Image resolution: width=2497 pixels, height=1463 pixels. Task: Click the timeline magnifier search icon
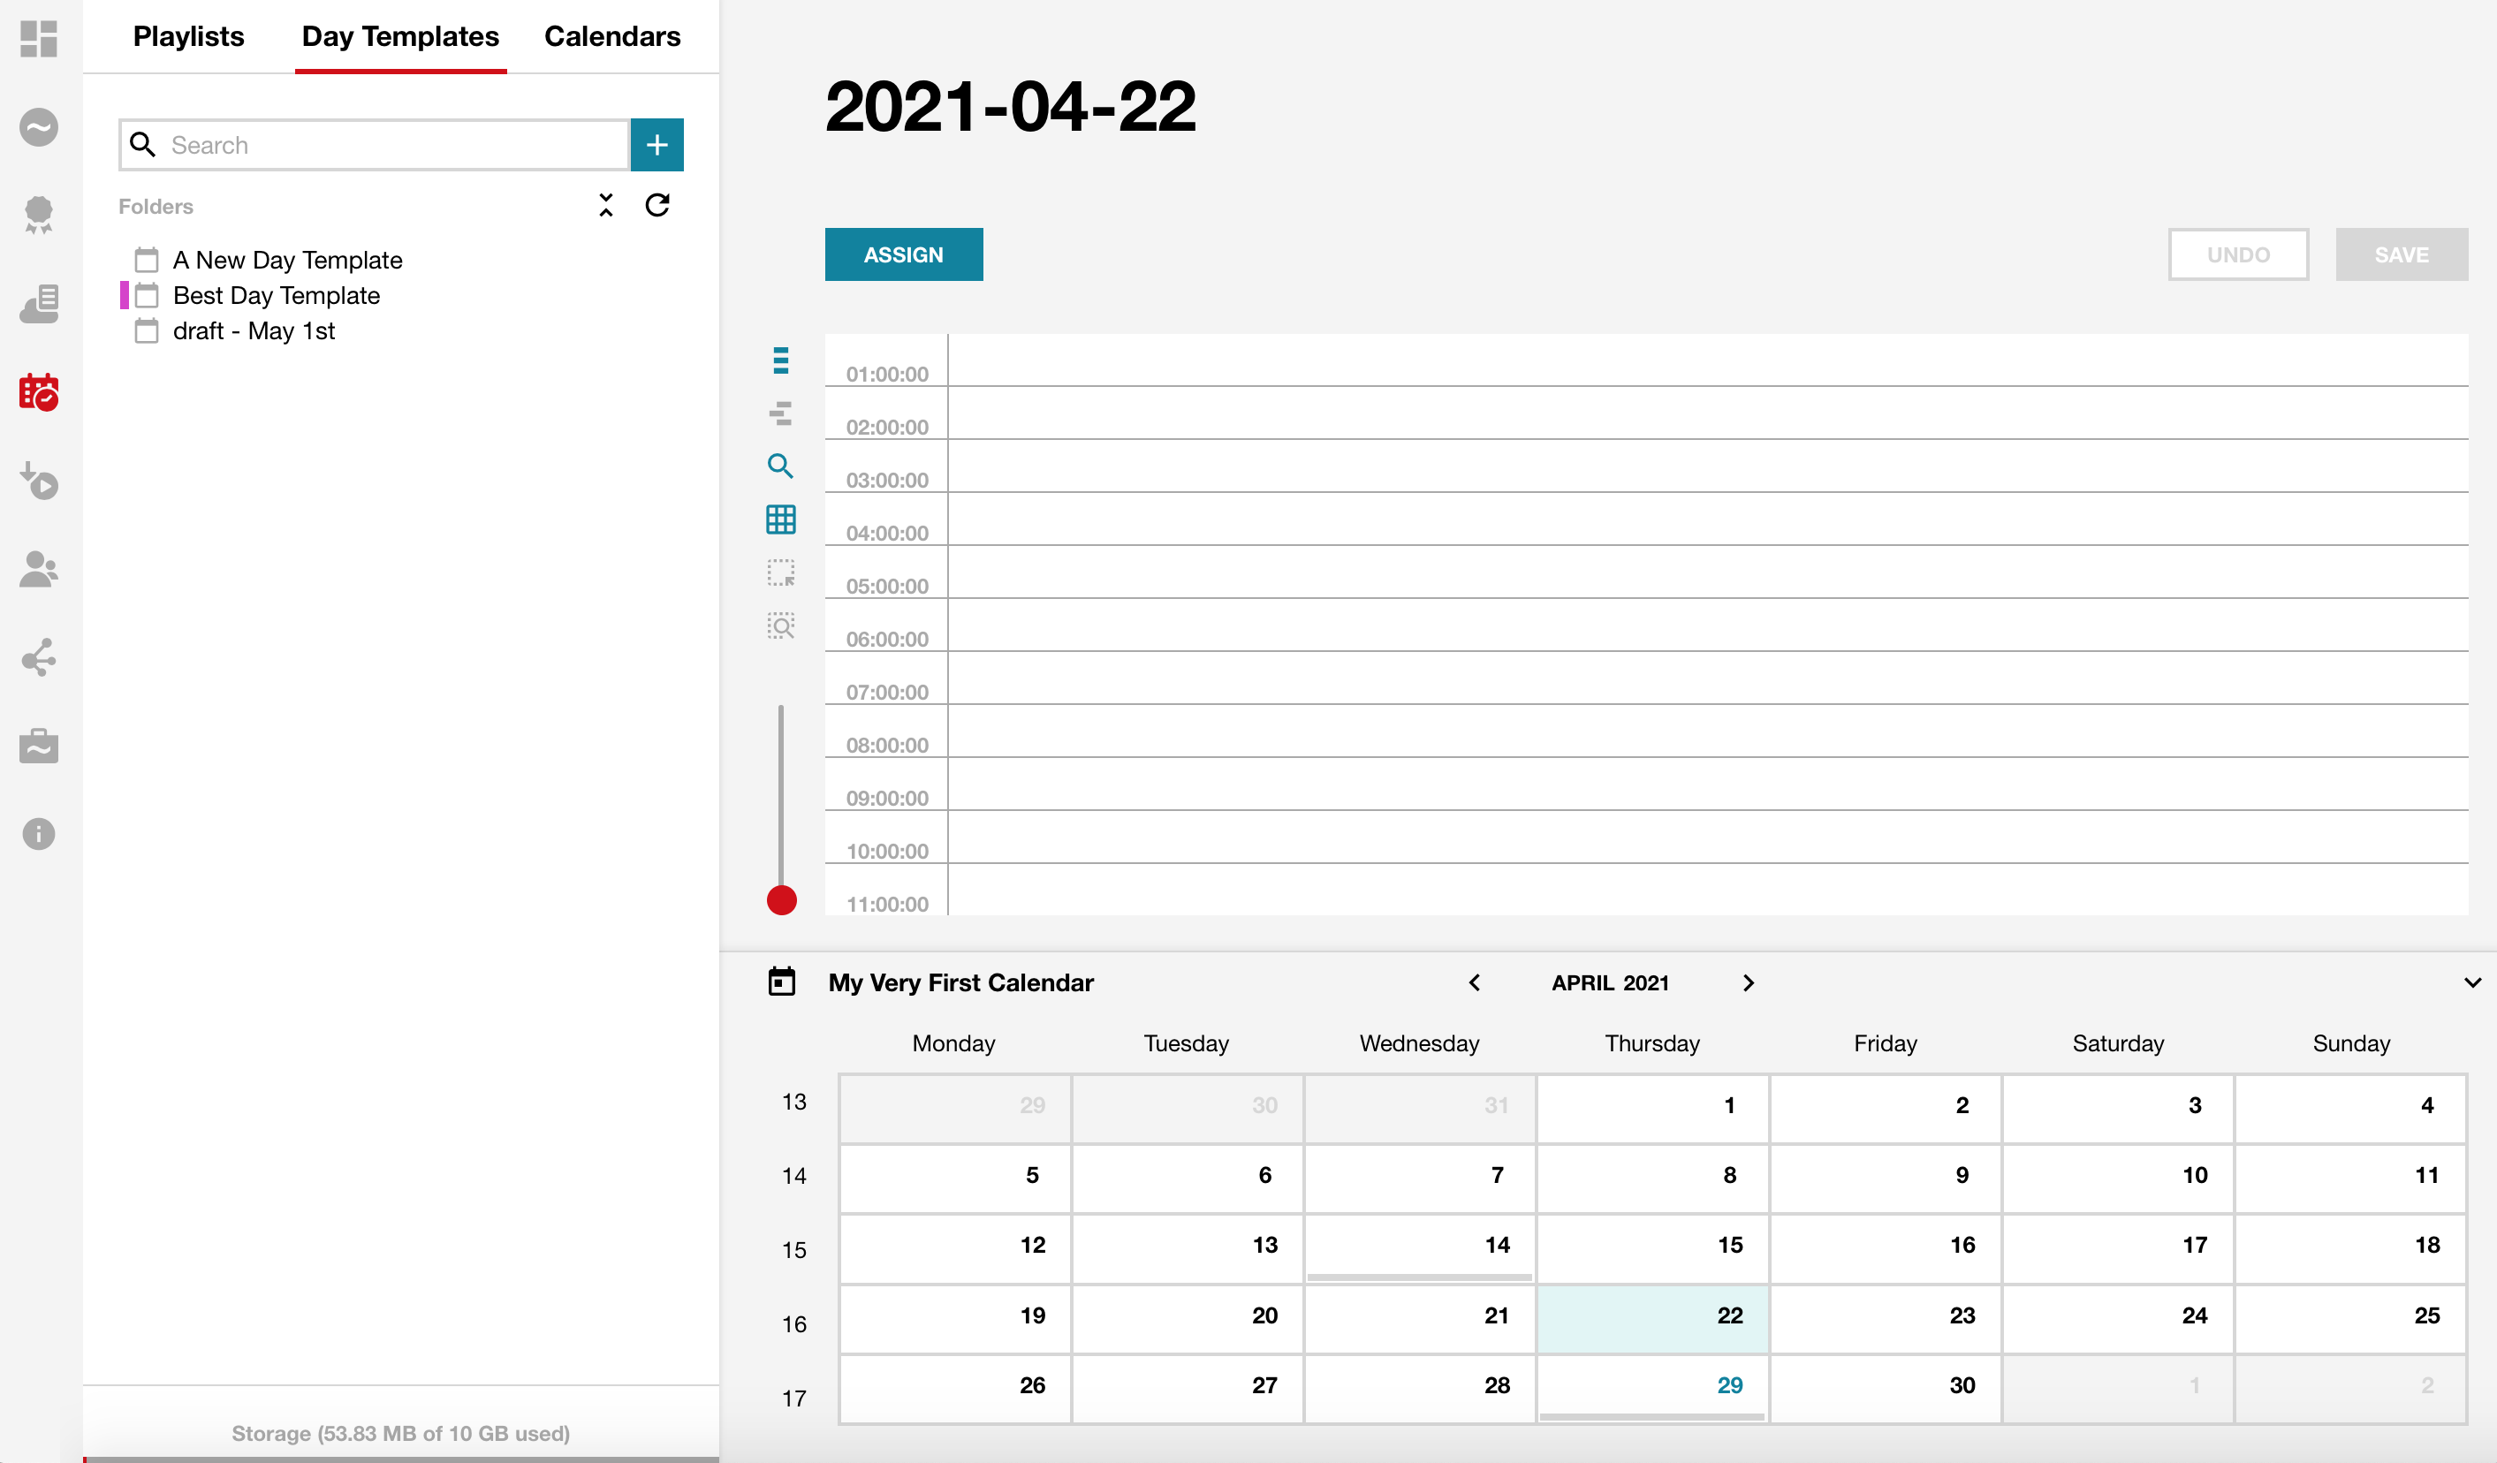click(x=781, y=466)
